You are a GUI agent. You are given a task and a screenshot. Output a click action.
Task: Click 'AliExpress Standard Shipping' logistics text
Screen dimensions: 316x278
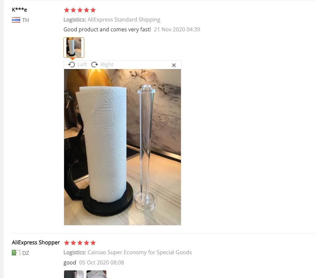[124, 19]
